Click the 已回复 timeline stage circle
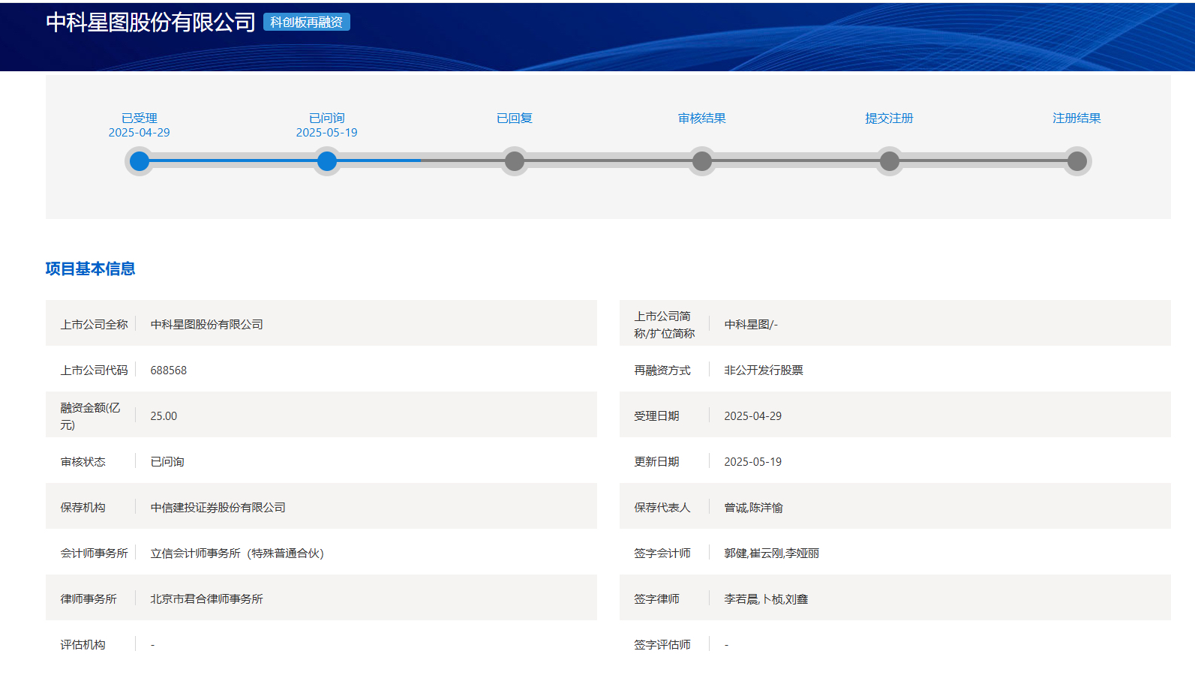Screen dimensions: 1195x684 [x=515, y=161]
